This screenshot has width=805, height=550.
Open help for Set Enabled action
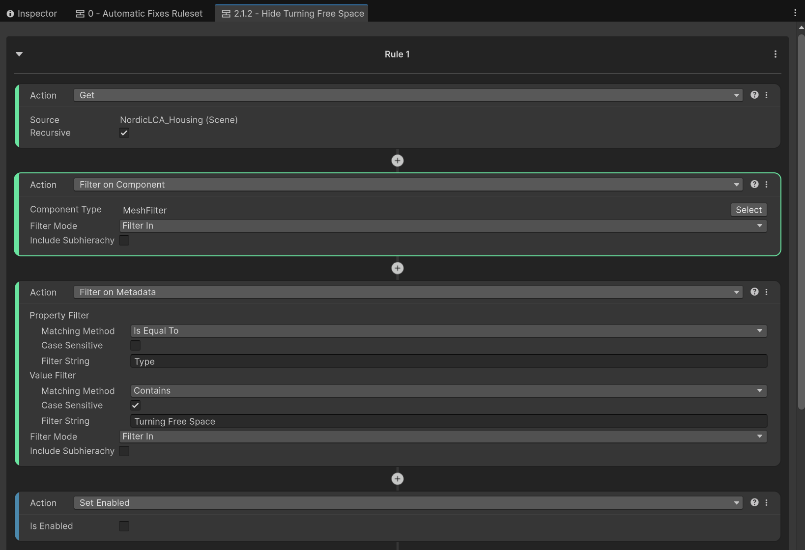pyautogui.click(x=754, y=502)
